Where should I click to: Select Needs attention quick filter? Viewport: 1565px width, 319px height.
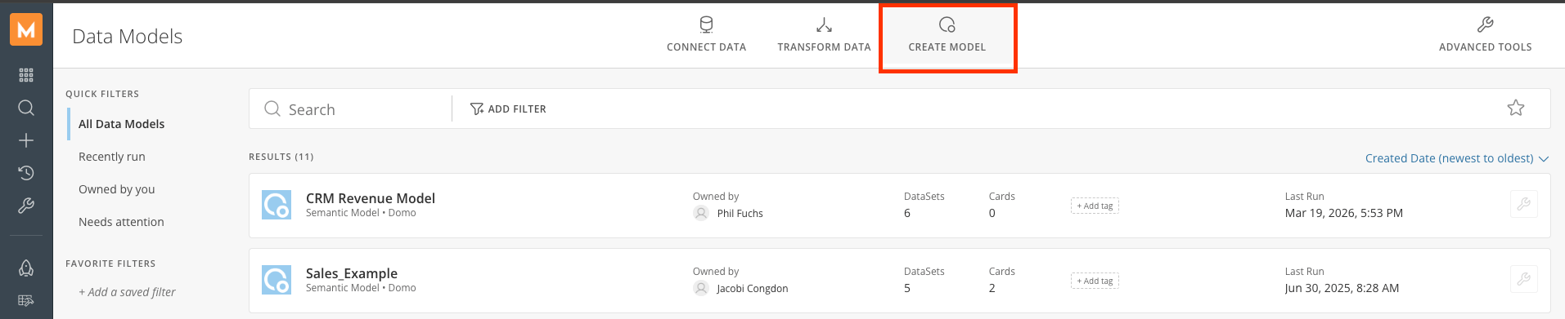121,222
